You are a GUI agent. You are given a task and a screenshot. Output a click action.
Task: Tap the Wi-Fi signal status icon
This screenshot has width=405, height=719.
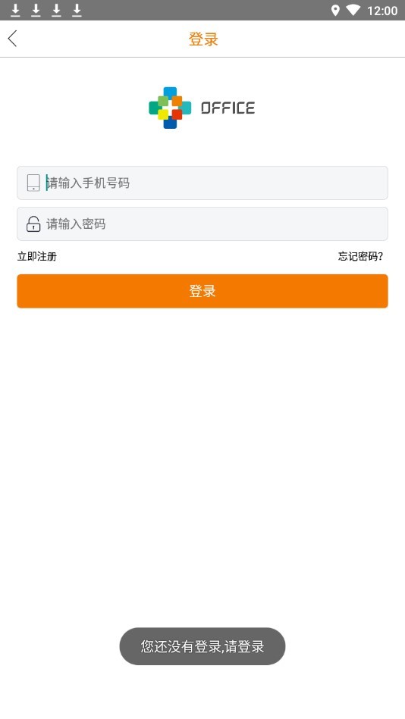tap(353, 11)
